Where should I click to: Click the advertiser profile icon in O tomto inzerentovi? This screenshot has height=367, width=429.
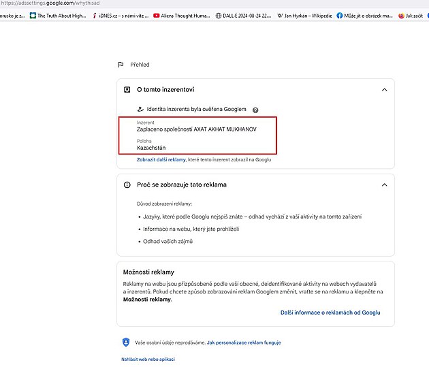(x=127, y=90)
